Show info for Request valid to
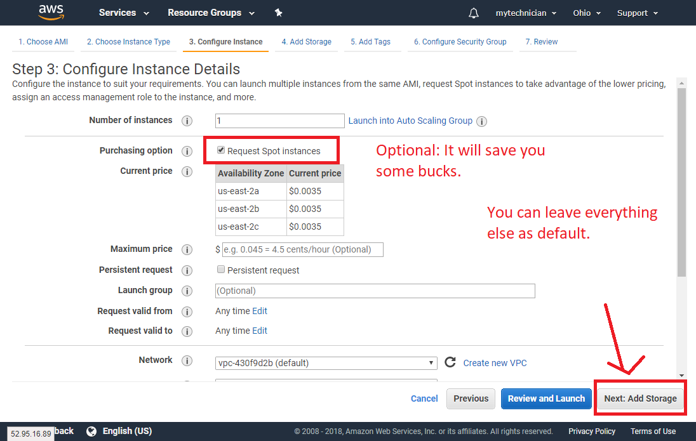696x441 pixels. click(187, 331)
